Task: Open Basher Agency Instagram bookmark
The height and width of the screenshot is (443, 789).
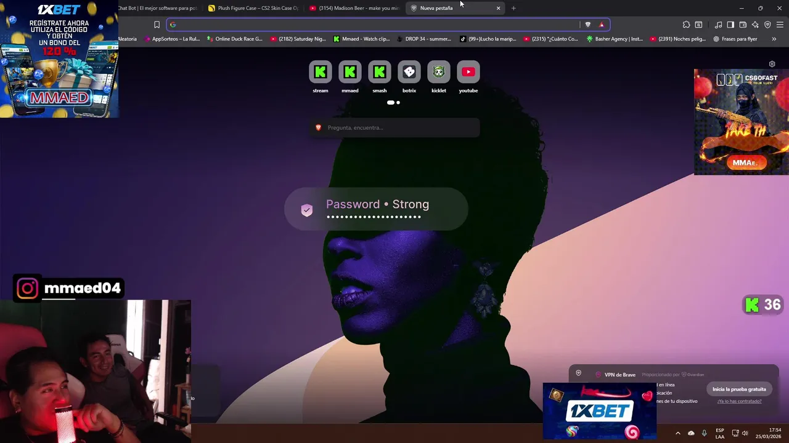Action: [615, 39]
